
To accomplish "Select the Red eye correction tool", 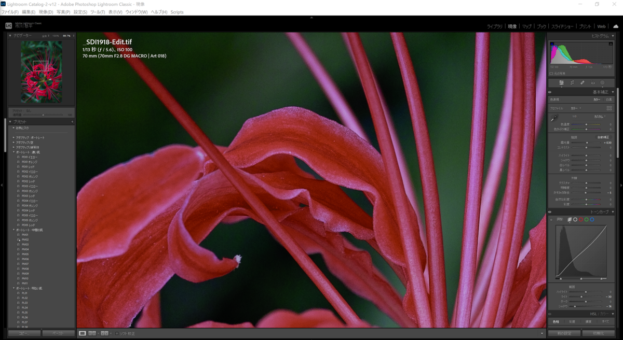I will [x=593, y=82].
